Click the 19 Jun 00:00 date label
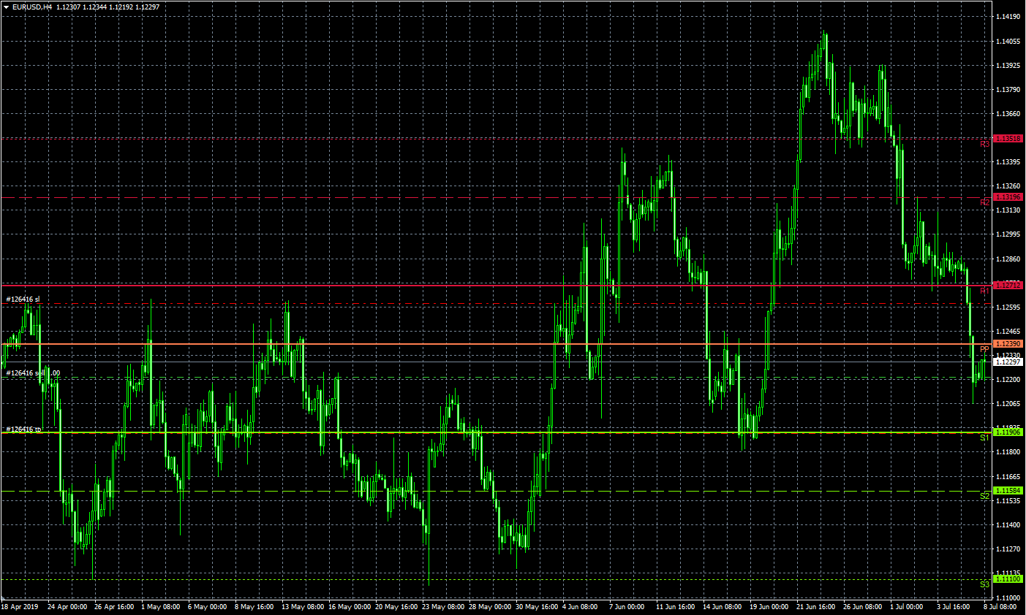The width and height of the screenshot is (1026, 615). click(769, 607)
